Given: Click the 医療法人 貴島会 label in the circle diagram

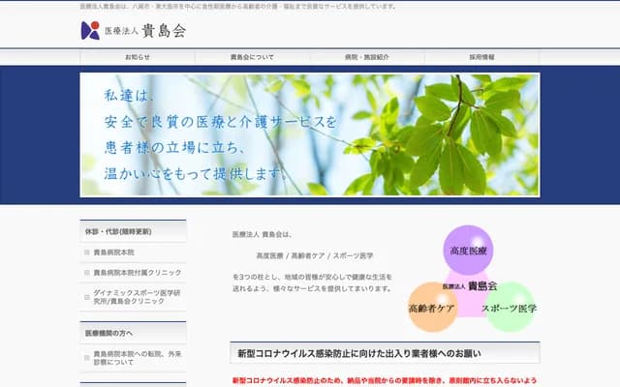Looking at the screenshot, I should tap(470, 286).
